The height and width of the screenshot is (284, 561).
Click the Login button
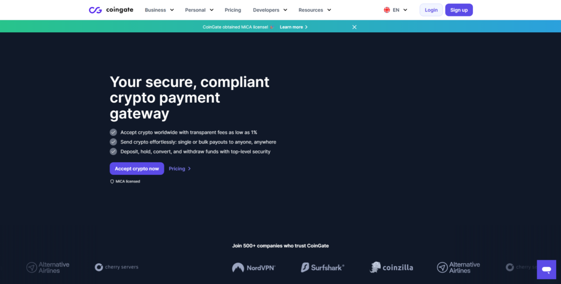[431, 10]
